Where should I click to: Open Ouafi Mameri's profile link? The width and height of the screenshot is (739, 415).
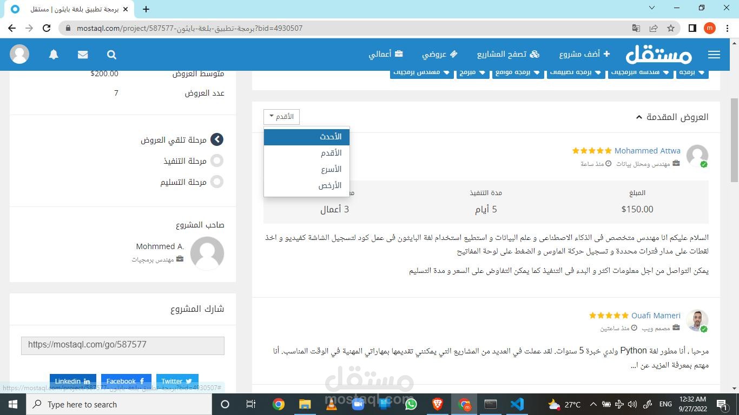pyautogui.click(x=656, y=316)
